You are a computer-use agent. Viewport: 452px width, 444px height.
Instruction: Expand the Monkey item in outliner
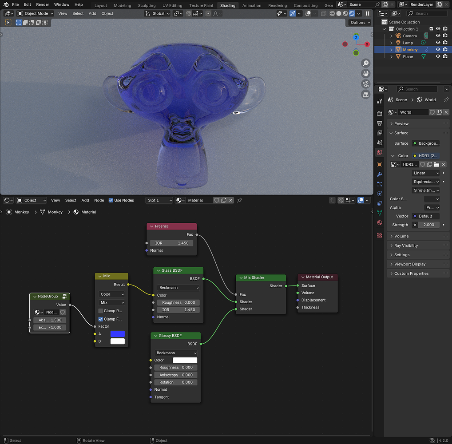[392, 50]
